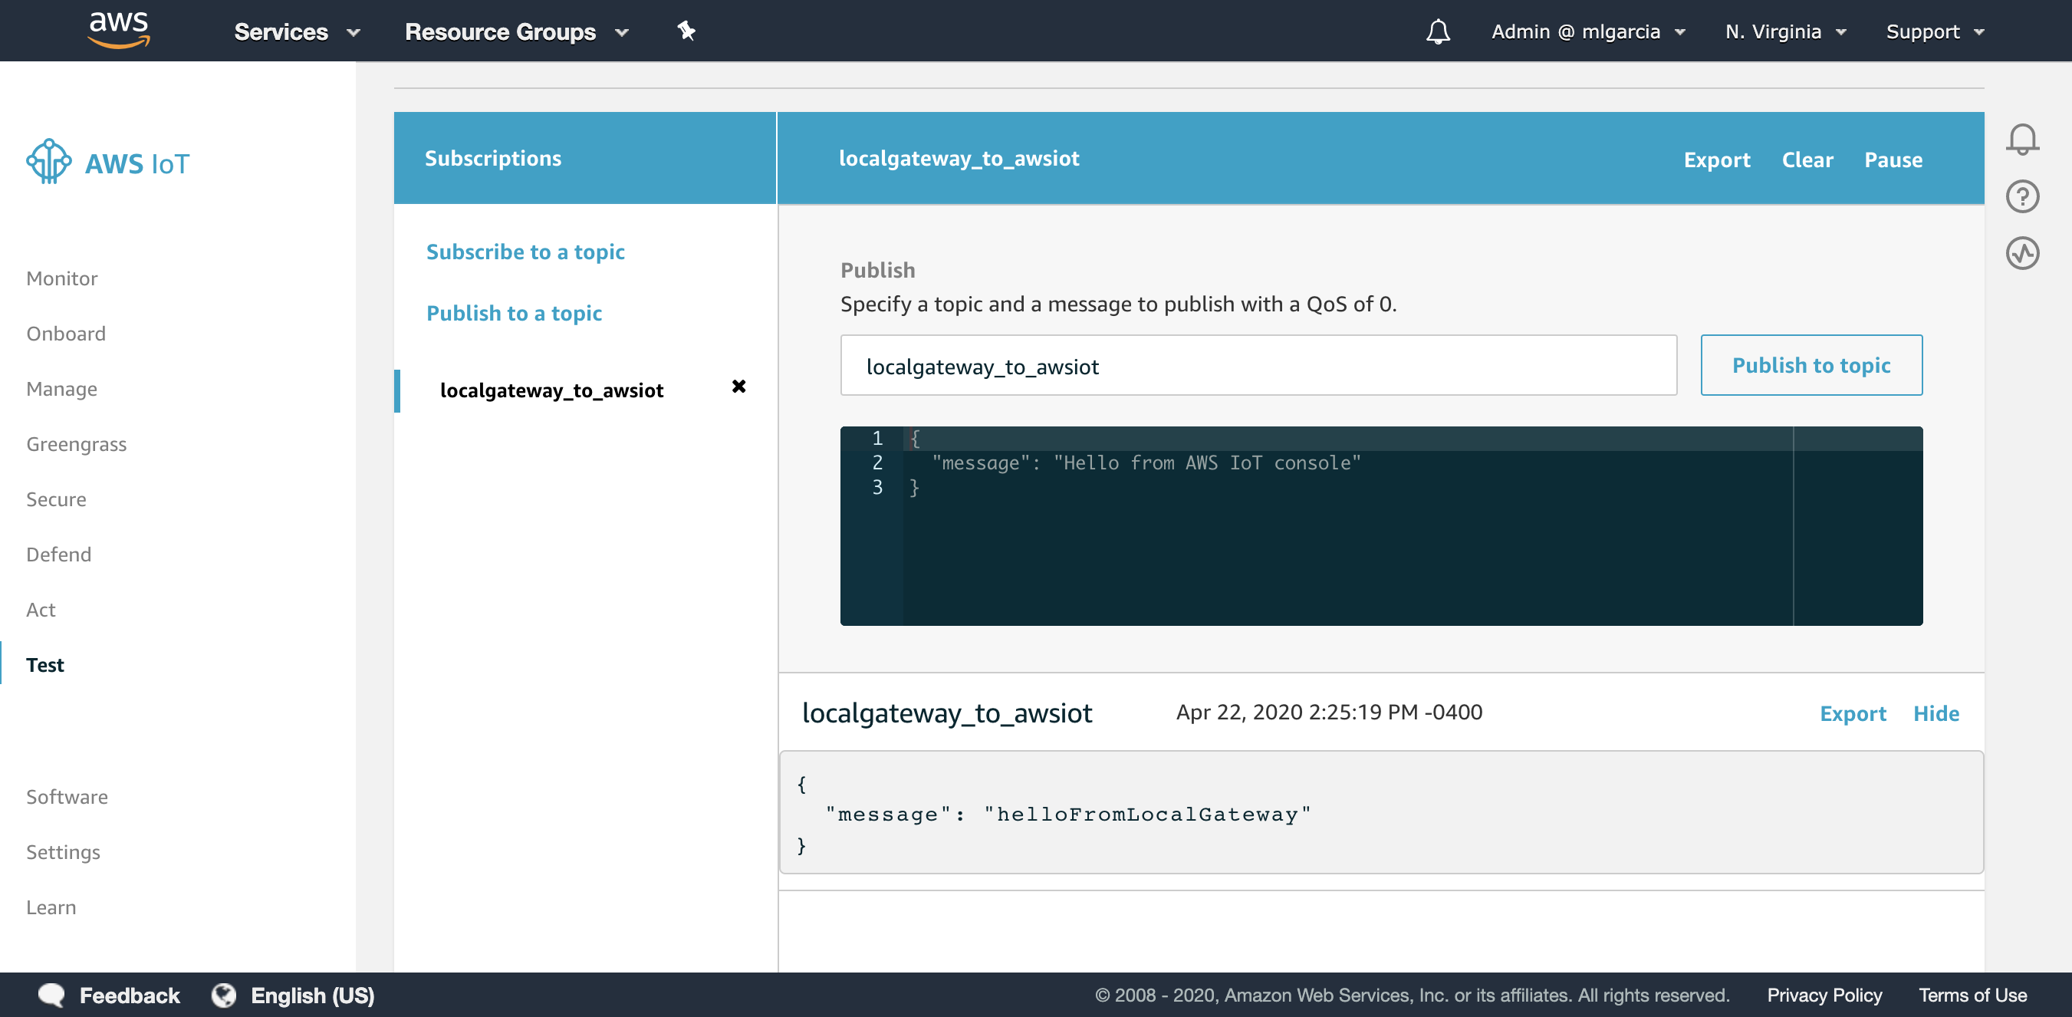The width and height of the screenshot is (2072, 1017).
Task: Remove the localgateway_to_awsiot subscription with the X icon
Action: [x=738, y=387]
